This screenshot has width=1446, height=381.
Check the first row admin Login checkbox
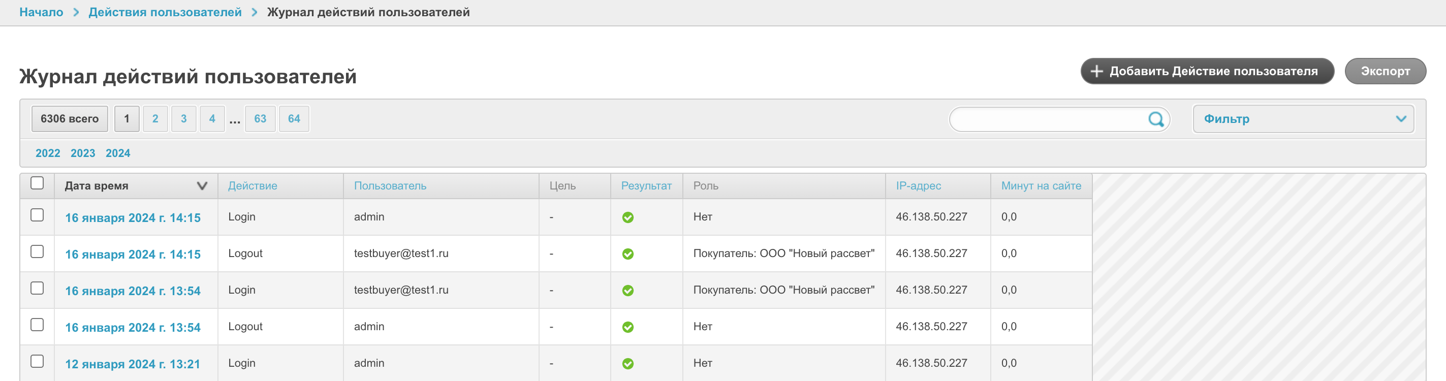[37, 215]
